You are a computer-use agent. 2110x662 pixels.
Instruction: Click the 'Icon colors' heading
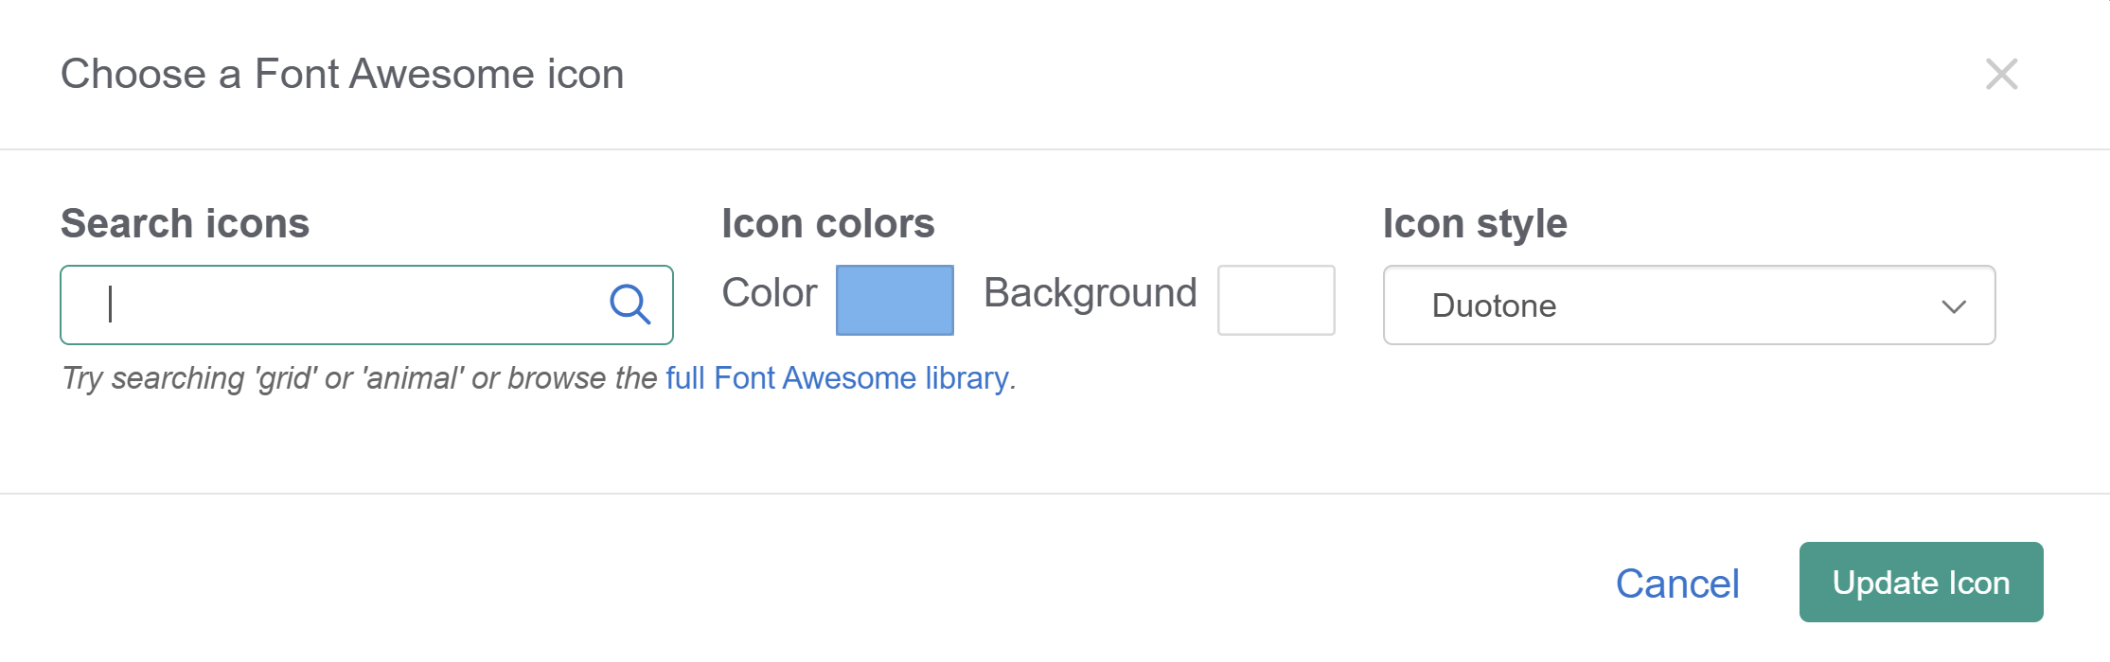click(827, 224)
